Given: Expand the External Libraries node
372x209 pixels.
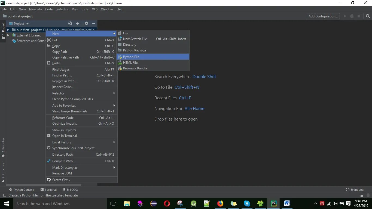Looking at the screenshot, I should (x=8, y=35).
